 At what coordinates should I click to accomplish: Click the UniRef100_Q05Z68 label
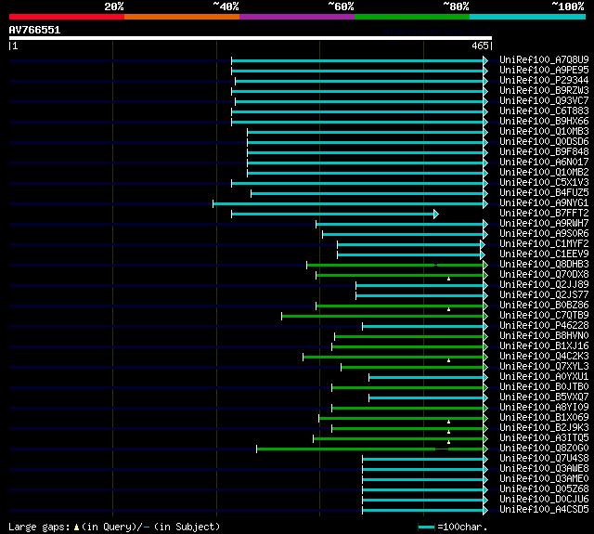coord(544,489)
